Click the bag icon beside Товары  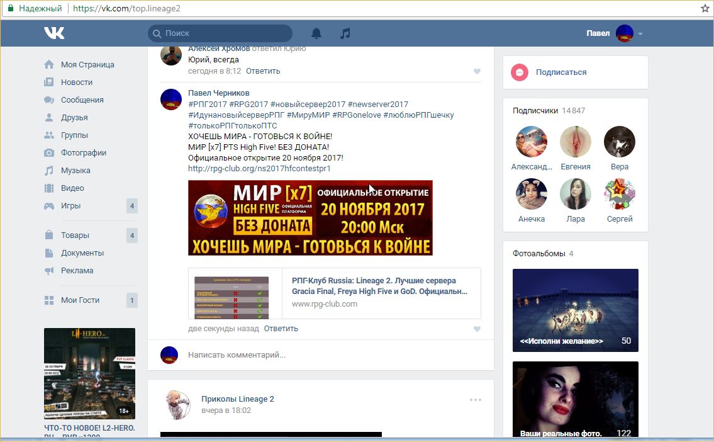pyautogui.click(x=48, y=235)
